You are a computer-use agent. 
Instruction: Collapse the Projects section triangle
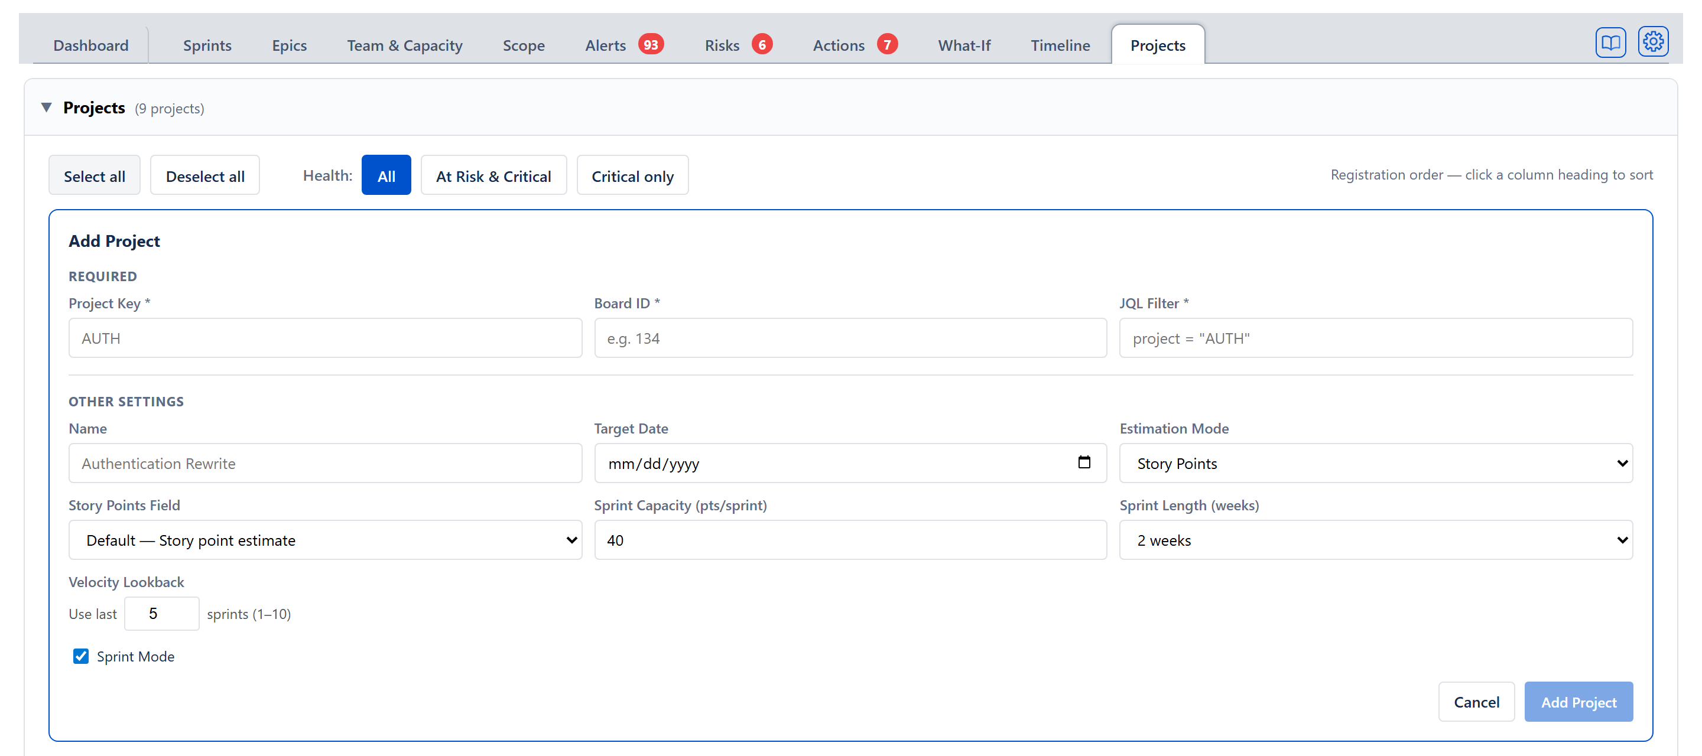click(x=46, y=107)
